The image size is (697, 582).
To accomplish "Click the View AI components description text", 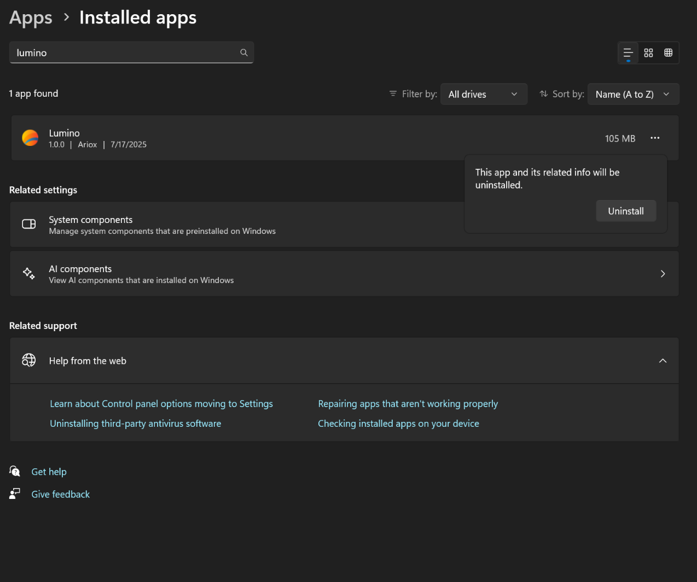I will pyautogui.click(x=141, y=280).
